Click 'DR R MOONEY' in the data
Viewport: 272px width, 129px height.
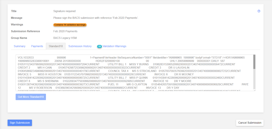click(x=184, y=74)
